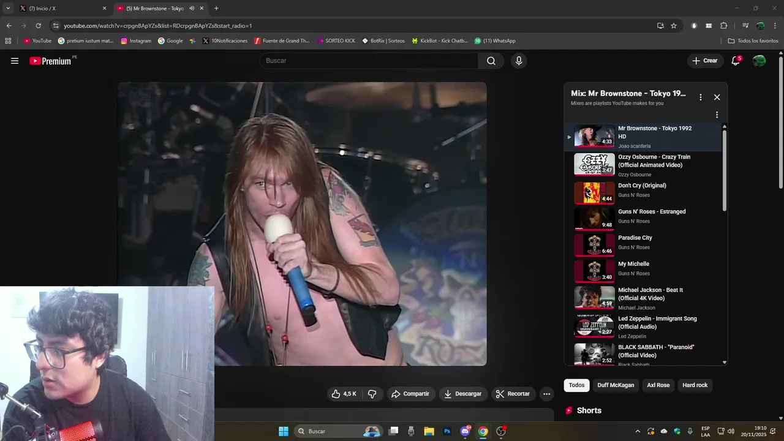Image resolution: width=784 pixels, height=441 pixels.
Task: Like the video with thumbs up
Action: (344, 394)
